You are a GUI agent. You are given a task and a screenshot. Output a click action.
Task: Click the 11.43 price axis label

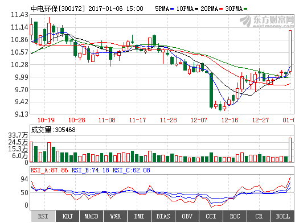19,15
